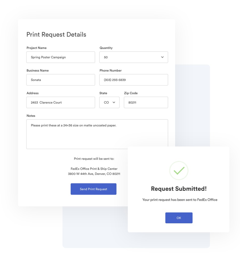Click the Request Submitted! title
This screenshot has height=259, width=240.
179,189
